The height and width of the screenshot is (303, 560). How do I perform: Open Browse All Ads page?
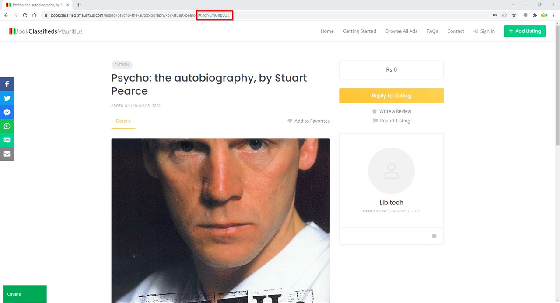point(401,31)
